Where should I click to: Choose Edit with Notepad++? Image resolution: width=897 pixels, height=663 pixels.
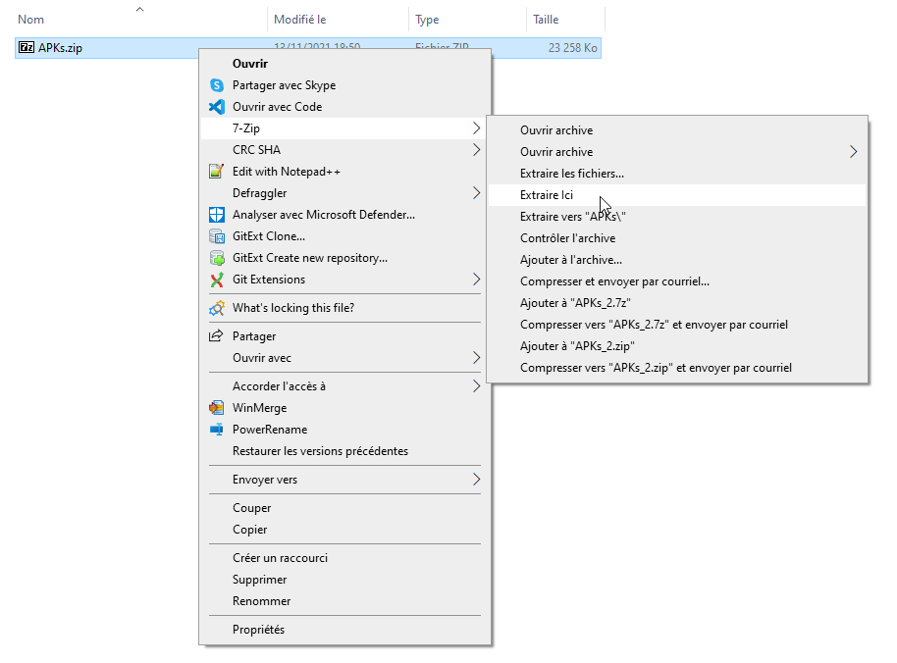344,172
